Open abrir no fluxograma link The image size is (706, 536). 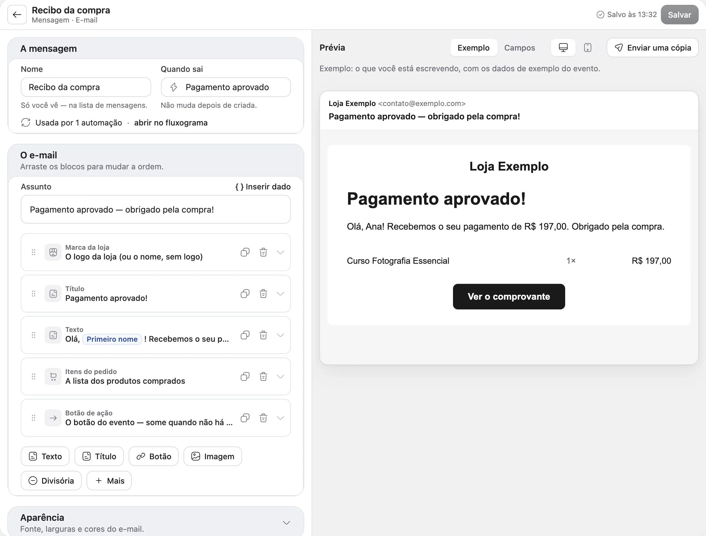171,123
